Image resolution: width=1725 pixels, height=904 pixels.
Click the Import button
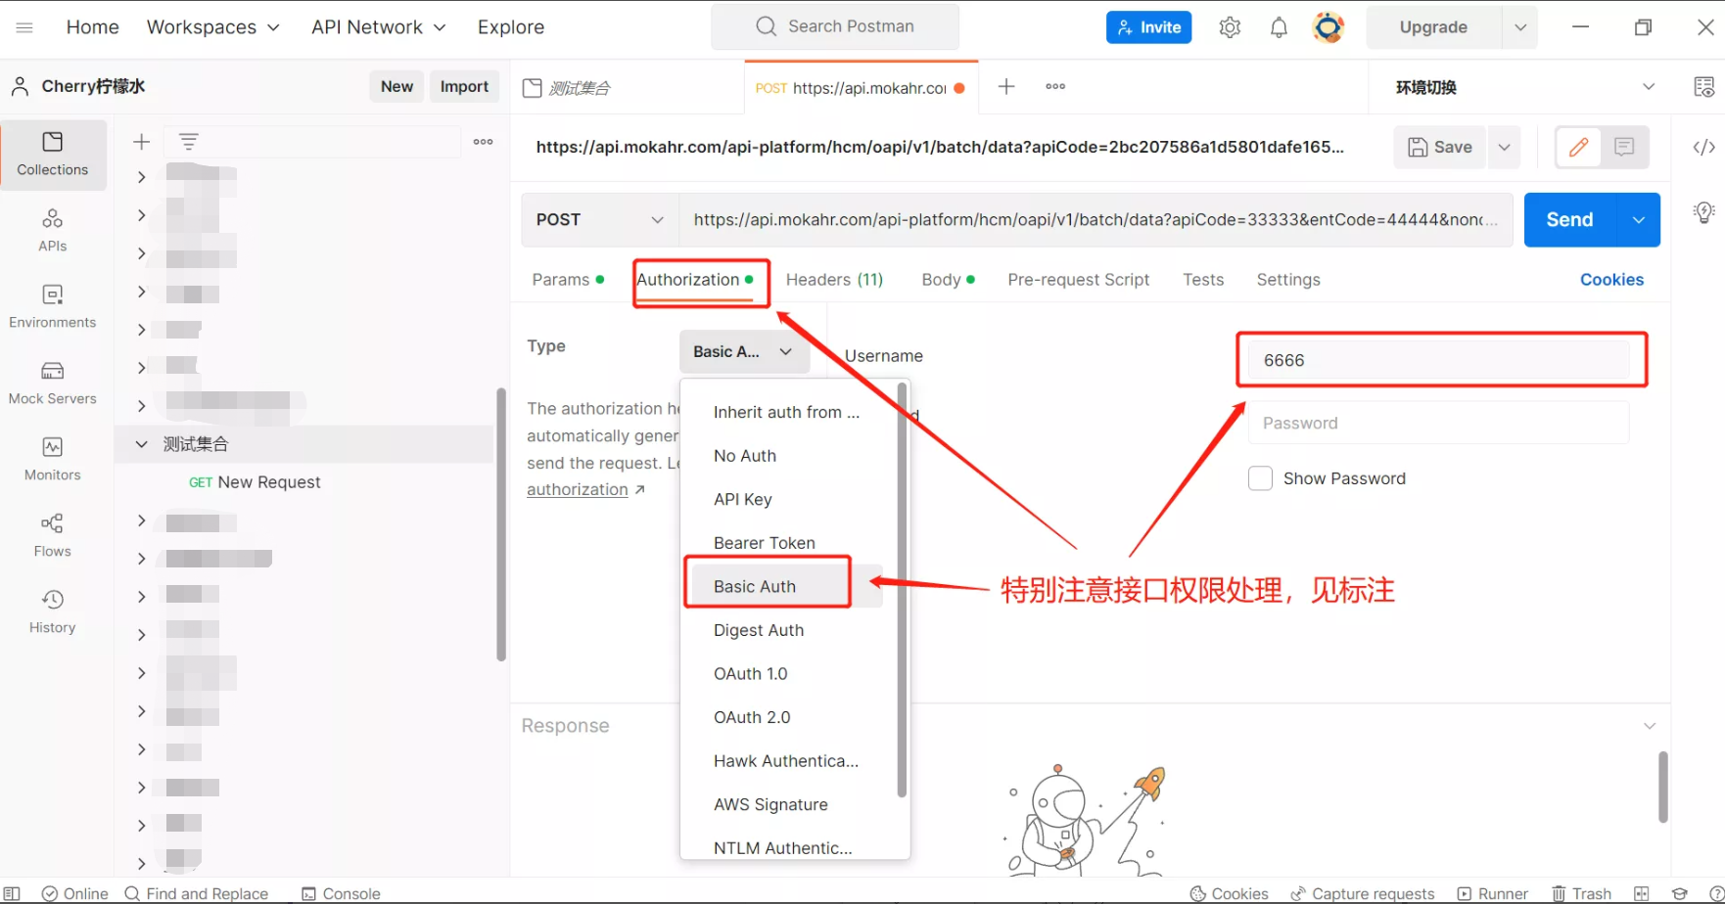click(464, 86)
